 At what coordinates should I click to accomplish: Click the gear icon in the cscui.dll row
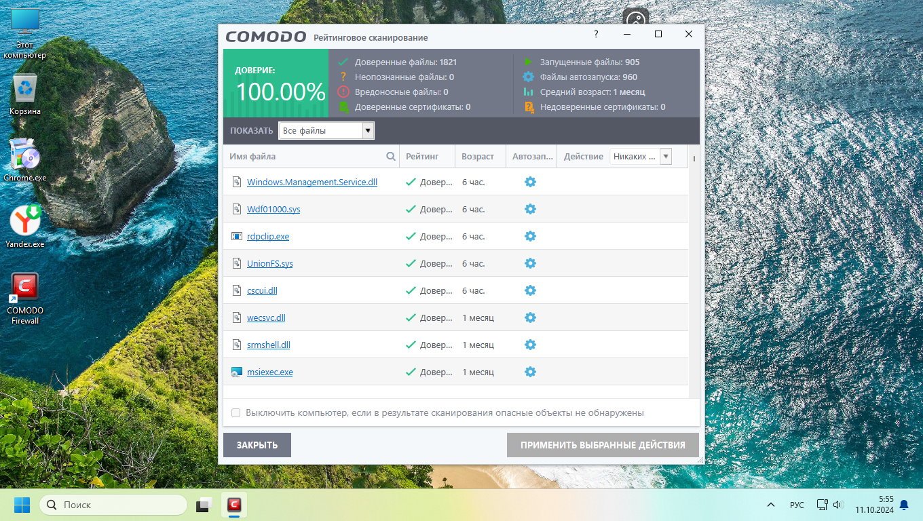click(x=530, y=290)
